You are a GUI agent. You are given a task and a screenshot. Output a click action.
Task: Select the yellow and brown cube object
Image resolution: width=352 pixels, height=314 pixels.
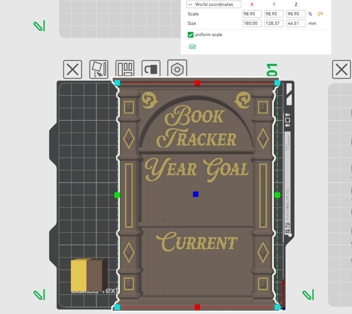tap(89, 275)
